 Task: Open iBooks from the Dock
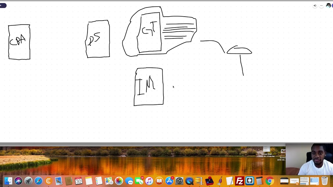(x=159, y=181)
